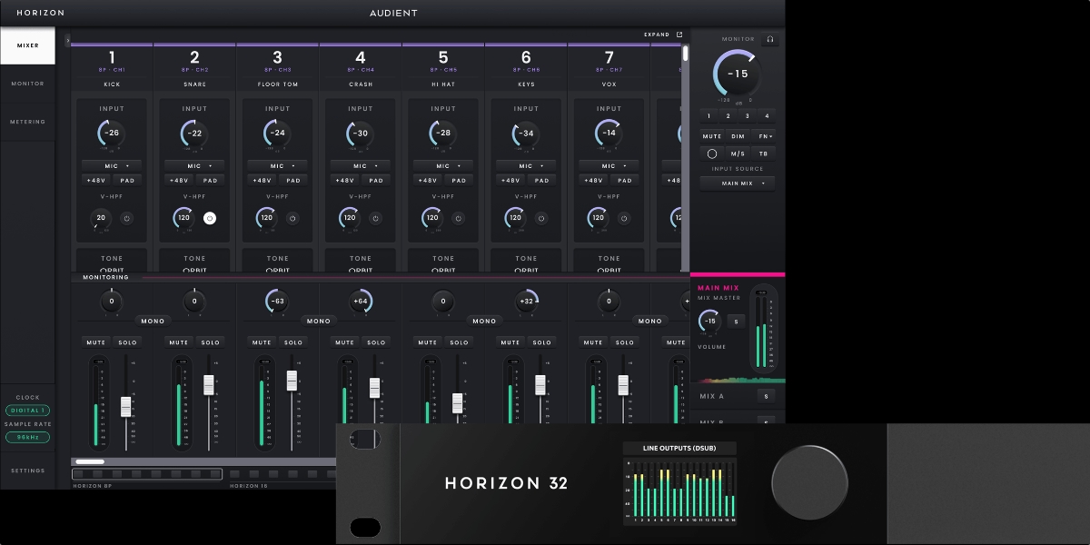Open the MIC input type dropdown on VOX
Viewport: 1090px width, 545px height.
pyautogui.click(x=609, y=166)
